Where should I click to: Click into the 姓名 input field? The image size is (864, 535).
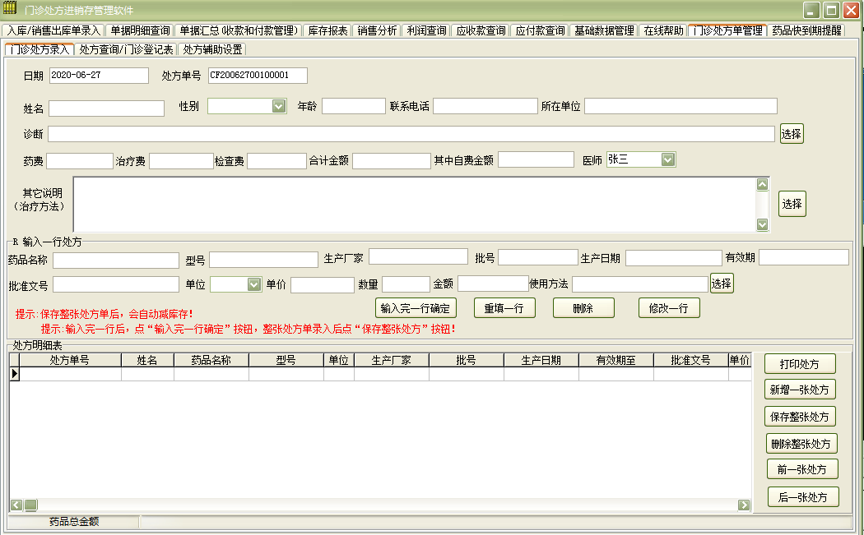tap(106, 108)
